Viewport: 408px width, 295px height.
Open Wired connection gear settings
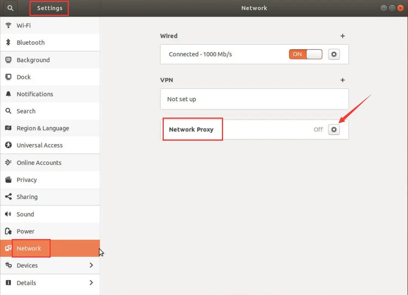click(x=334, y=54)
